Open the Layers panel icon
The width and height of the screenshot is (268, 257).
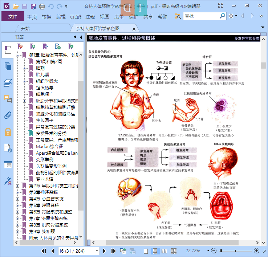(x=8, y=83)
